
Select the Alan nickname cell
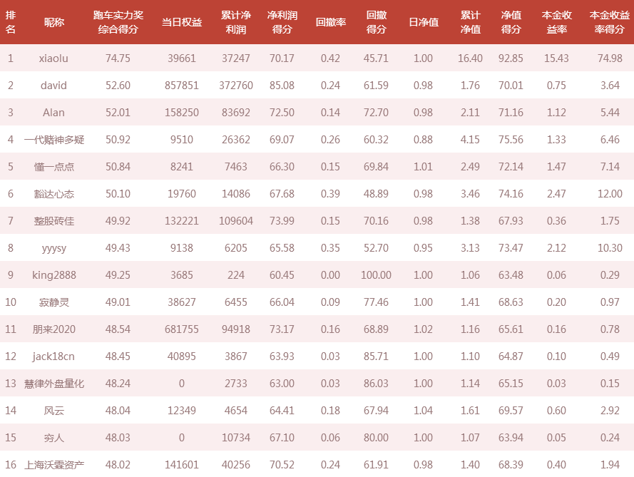(53, 113)
